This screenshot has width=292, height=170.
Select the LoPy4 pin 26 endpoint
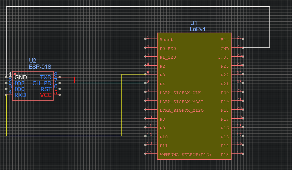(243, 57)
